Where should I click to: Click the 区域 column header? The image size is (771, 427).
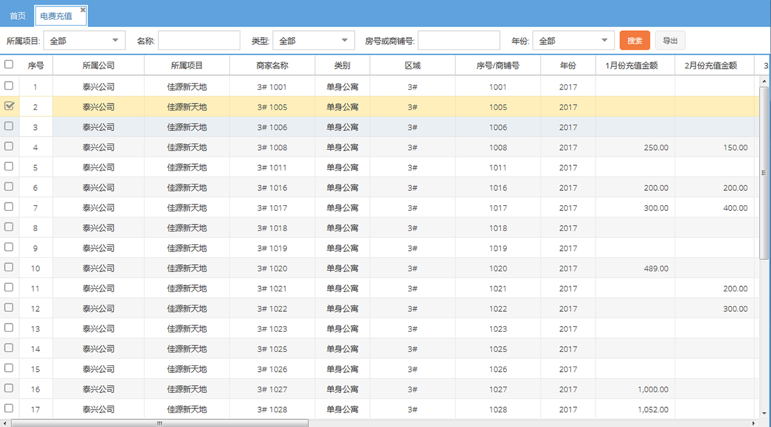coord(412,66)
